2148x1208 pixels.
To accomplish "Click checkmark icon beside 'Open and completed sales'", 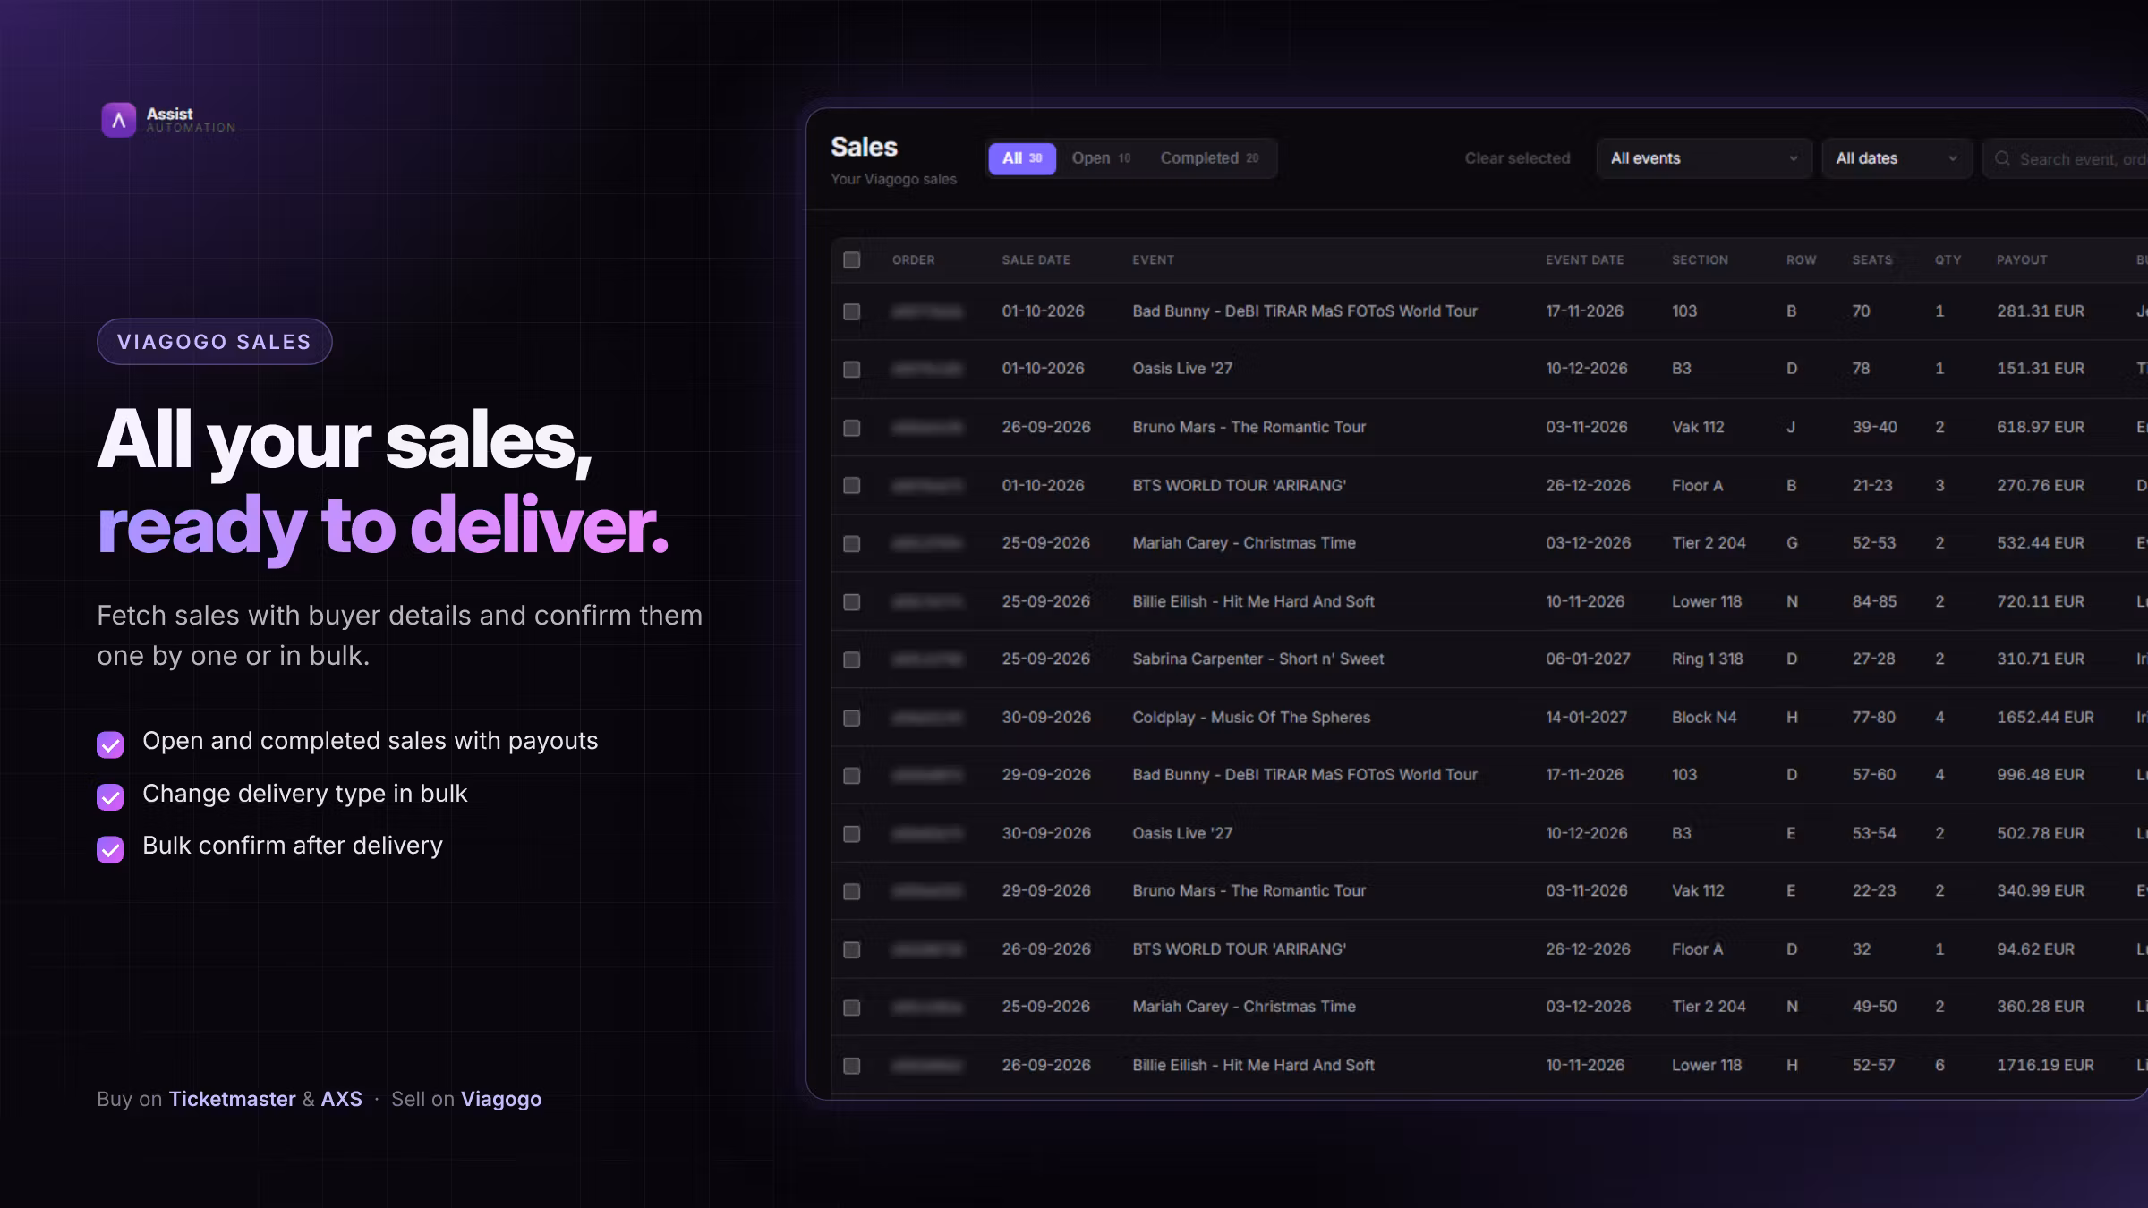I will (110, 744).
